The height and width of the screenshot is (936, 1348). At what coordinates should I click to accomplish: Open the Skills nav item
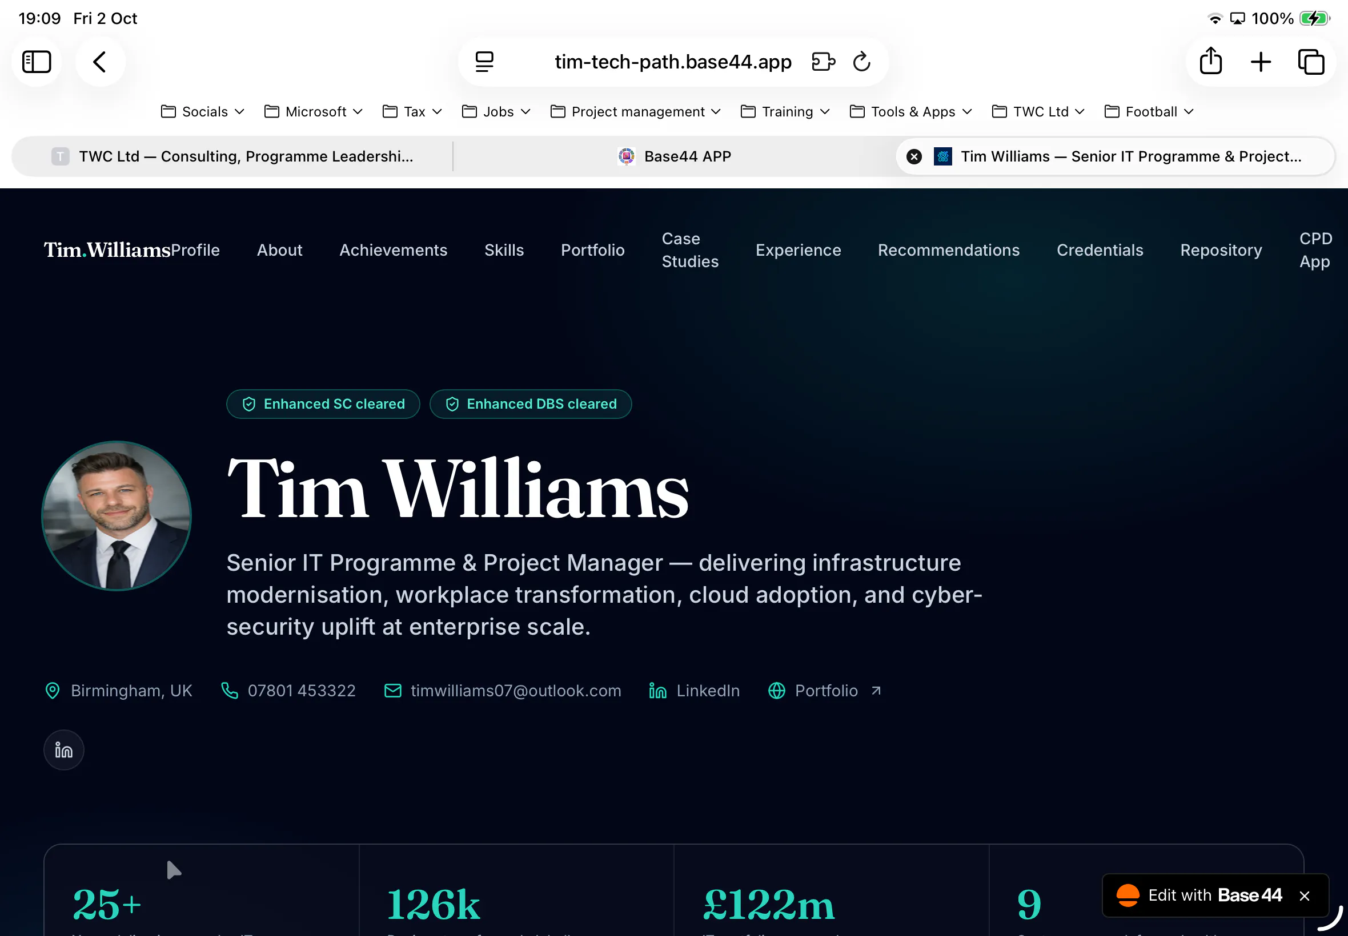[x=504, y=250]
